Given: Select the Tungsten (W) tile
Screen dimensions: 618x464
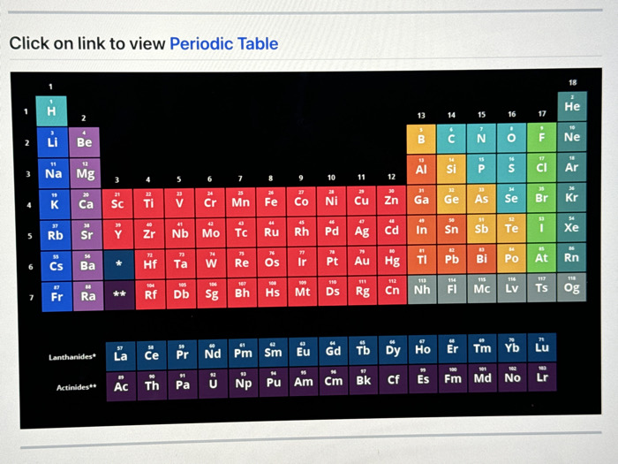Looking at the screenshot, I should (x=211, y=263).
